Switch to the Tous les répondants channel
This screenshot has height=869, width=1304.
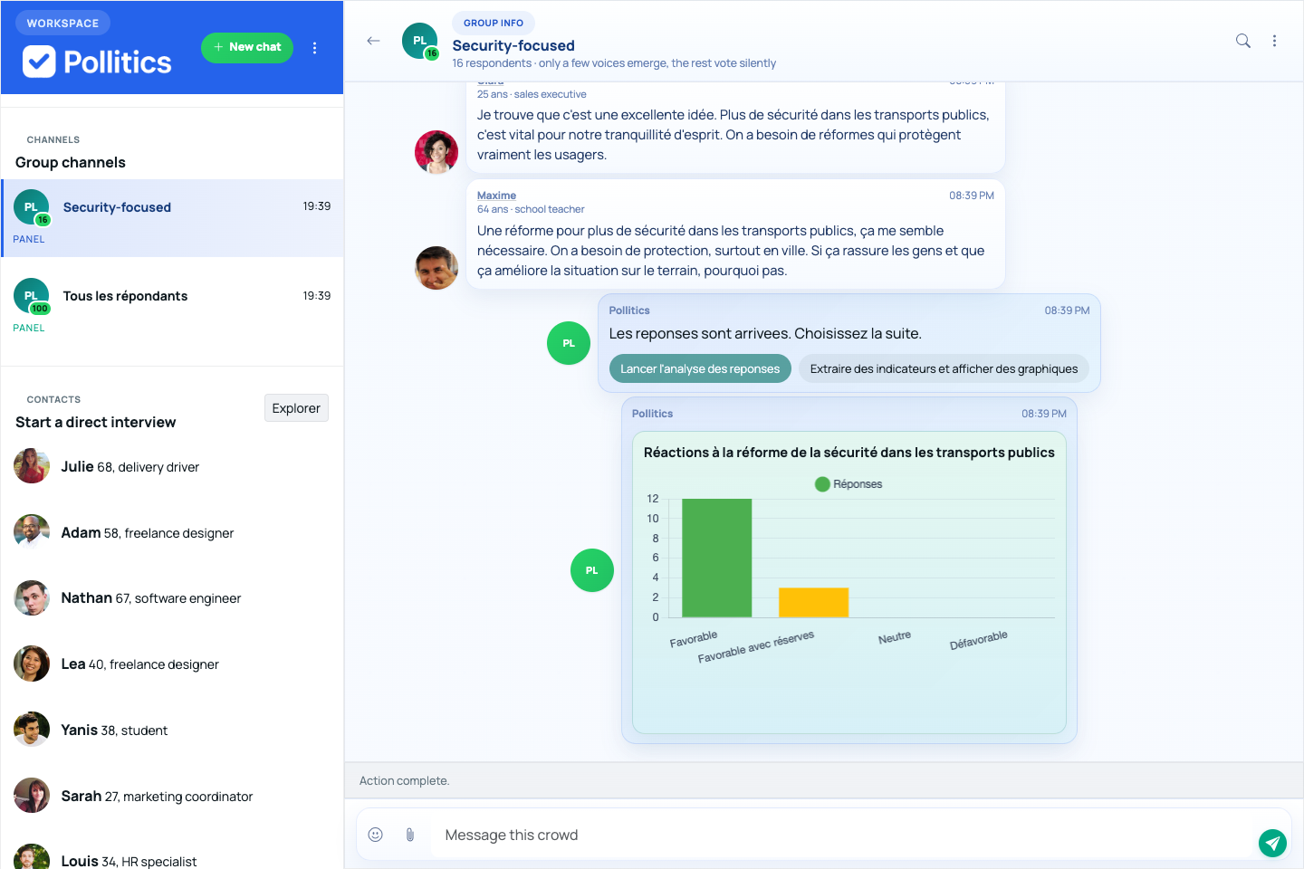(x=124, y=295)
